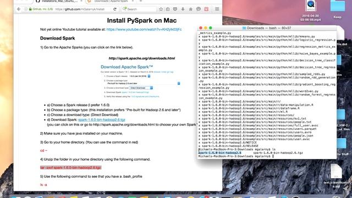
Task: Open the package type dropdown in image
Action: click(179, 83)
